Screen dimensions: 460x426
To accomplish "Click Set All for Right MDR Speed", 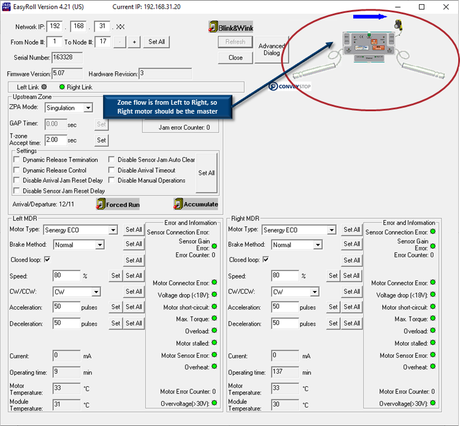I will (x=352, y=276).
